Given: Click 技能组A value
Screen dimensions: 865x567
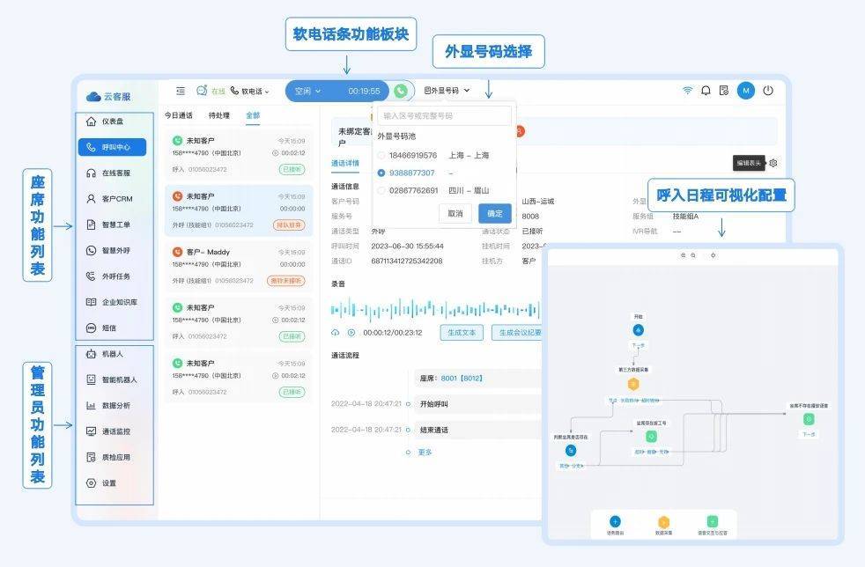Looking at the screenshot, I should coord(685,217).
